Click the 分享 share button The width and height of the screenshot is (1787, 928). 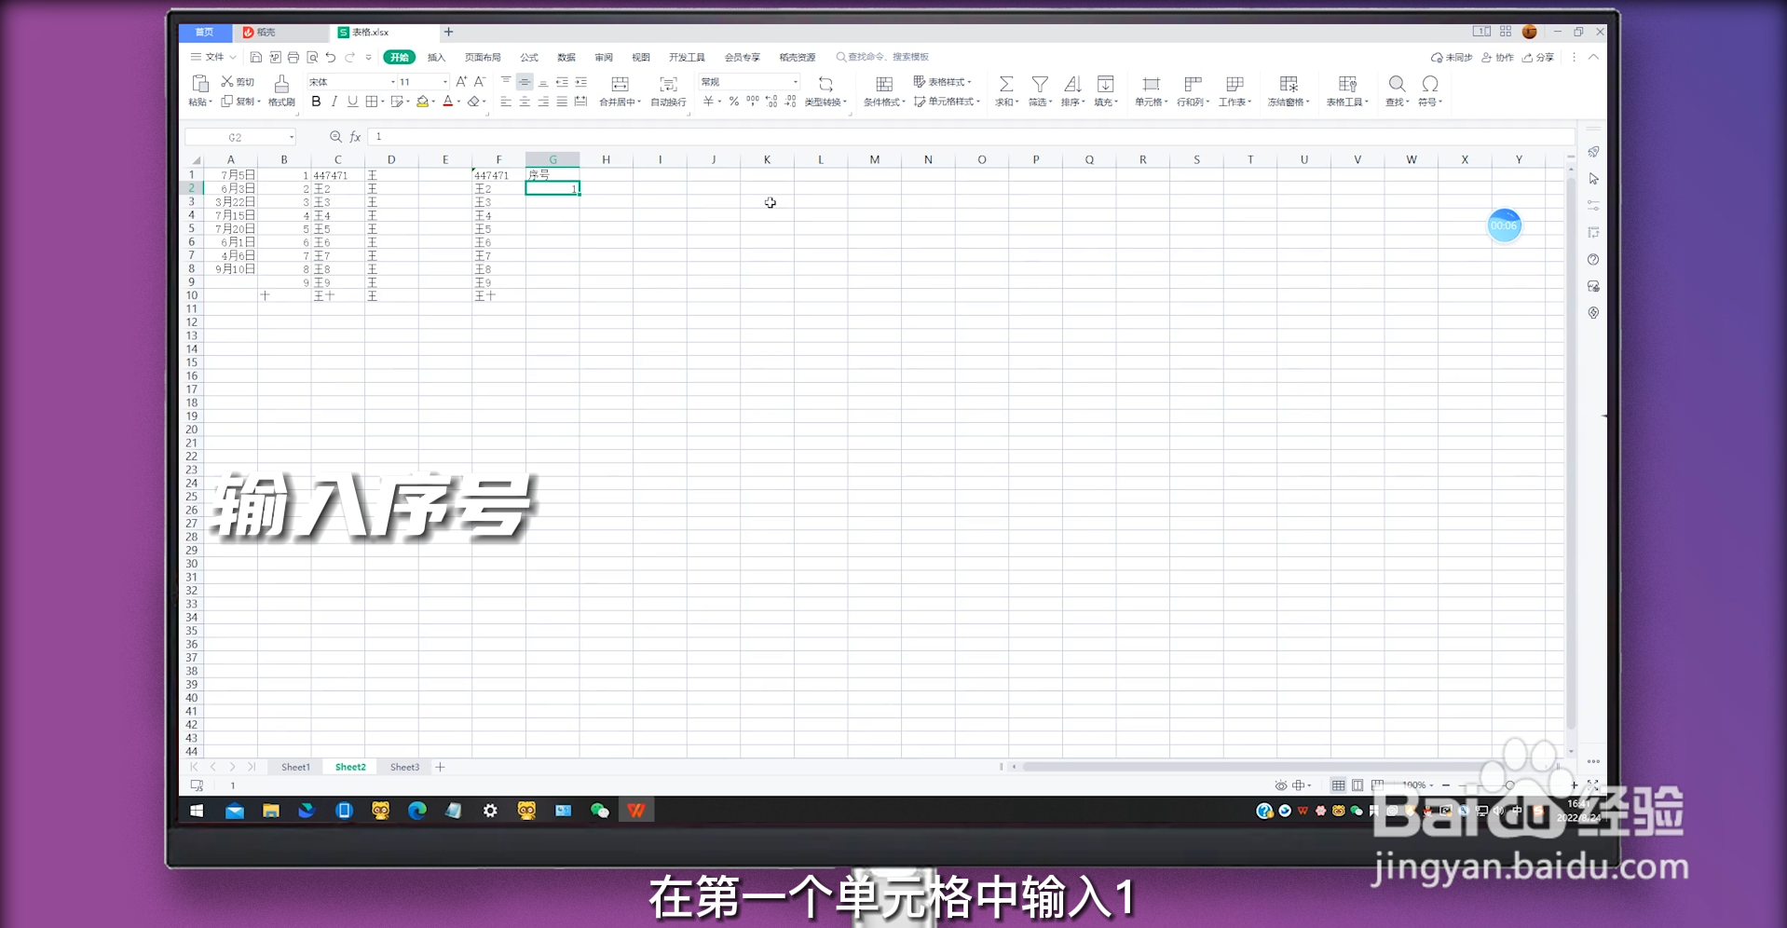1545,57
